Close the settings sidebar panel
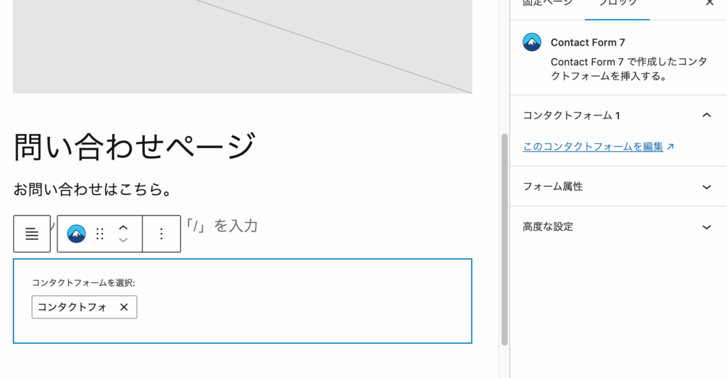 [x=709, y=3]
